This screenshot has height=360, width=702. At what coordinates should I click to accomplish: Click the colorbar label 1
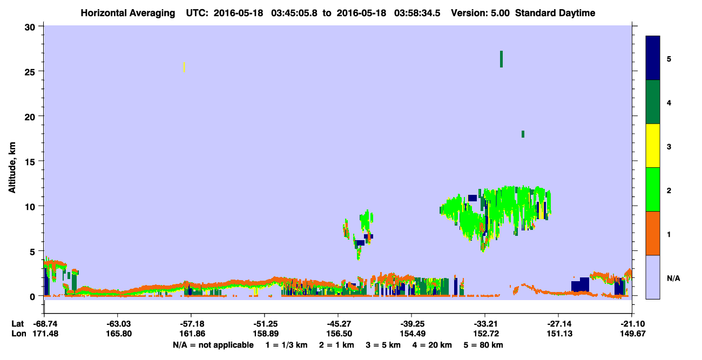669,234
